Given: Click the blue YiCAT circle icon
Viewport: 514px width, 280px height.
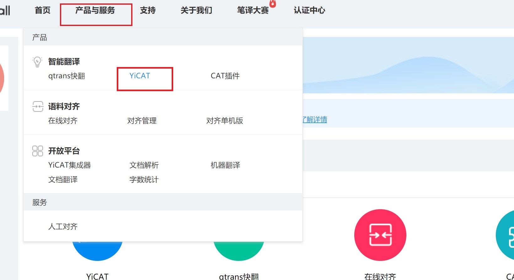Looking at the screenshot, I should point(97,251).
